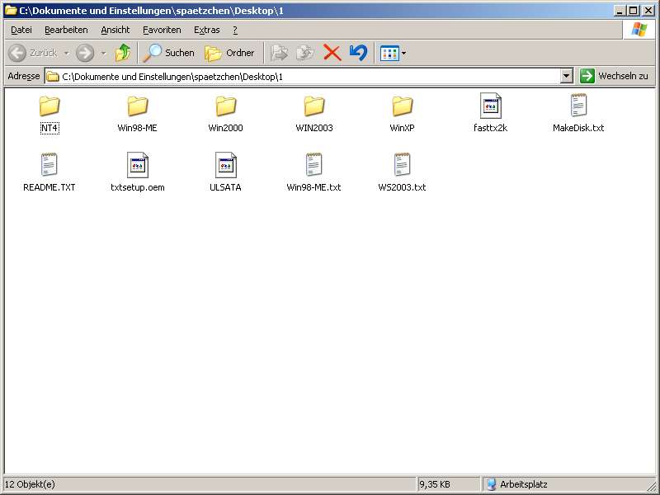Select the MakeDisk.txt file icon

click(578, 106)
